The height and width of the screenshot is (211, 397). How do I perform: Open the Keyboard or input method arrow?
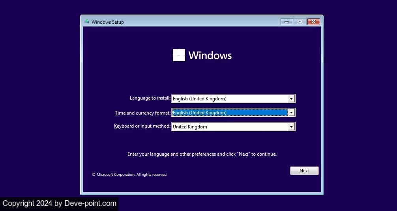(x=291, y=126)
